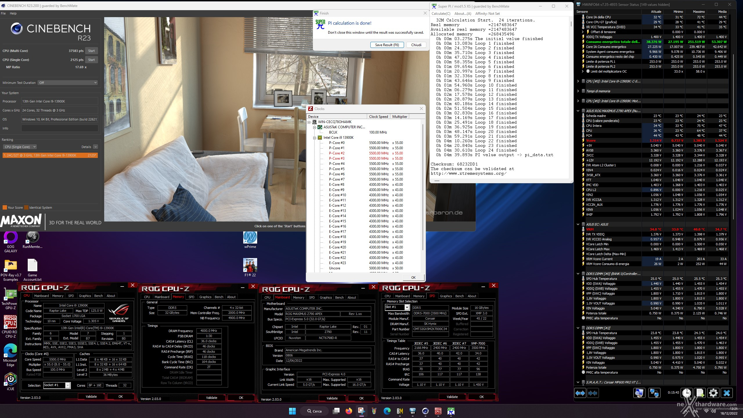The image size is (743, 418).
Task: Open Cinebench ranking CPU (Single Core) dropdown
Action: pos(20,147)
